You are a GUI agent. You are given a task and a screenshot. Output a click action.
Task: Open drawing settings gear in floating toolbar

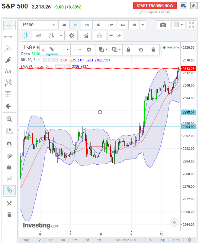(x=89, y=50)
